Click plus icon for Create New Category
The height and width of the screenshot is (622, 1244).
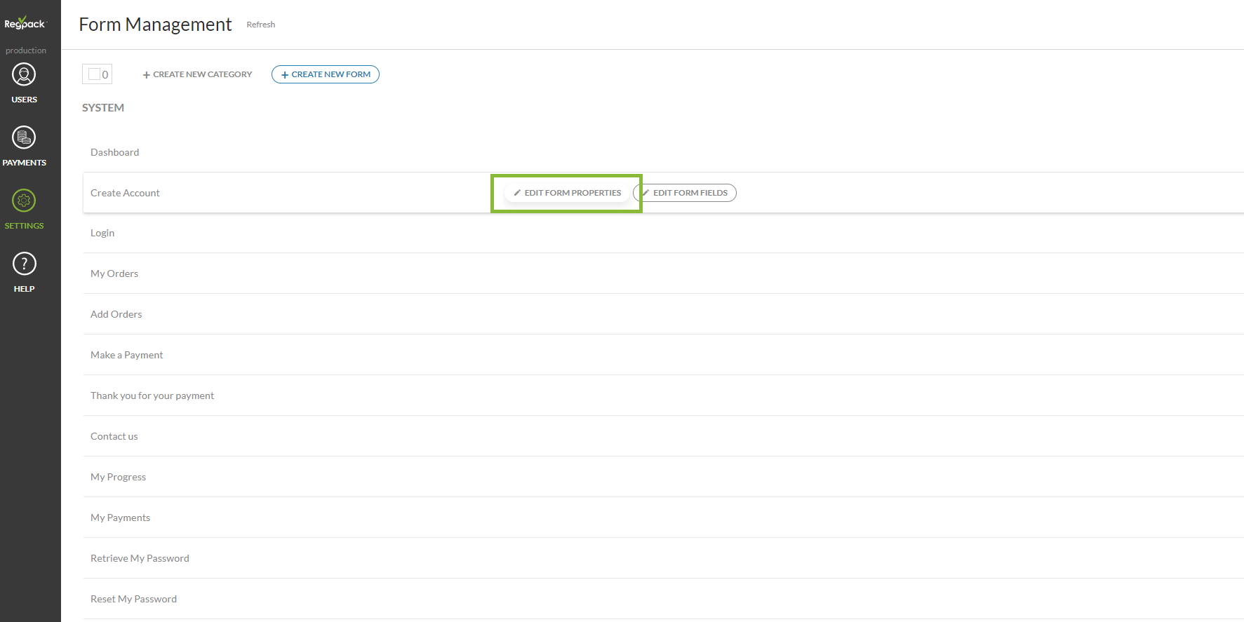[x=146, y=75]
